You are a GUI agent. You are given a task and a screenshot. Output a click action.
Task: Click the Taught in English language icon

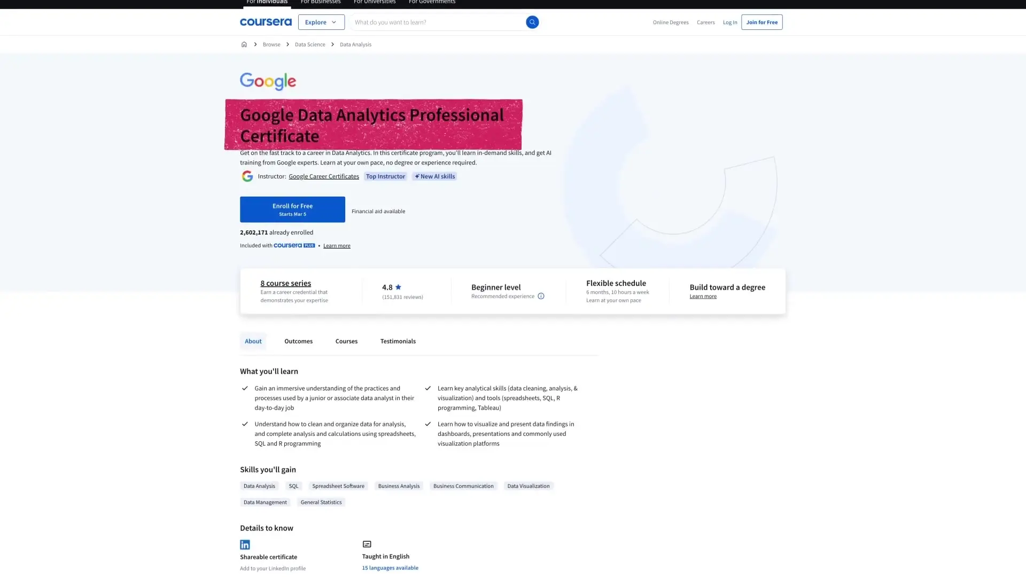coord(367,544)
